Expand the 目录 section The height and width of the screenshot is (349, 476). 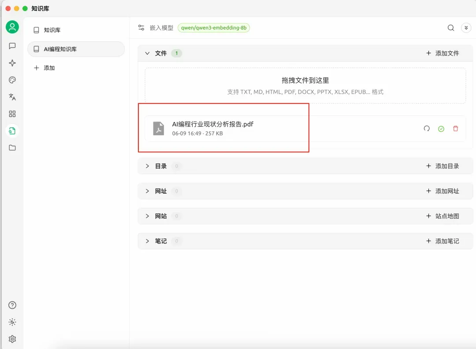[147, 166]
